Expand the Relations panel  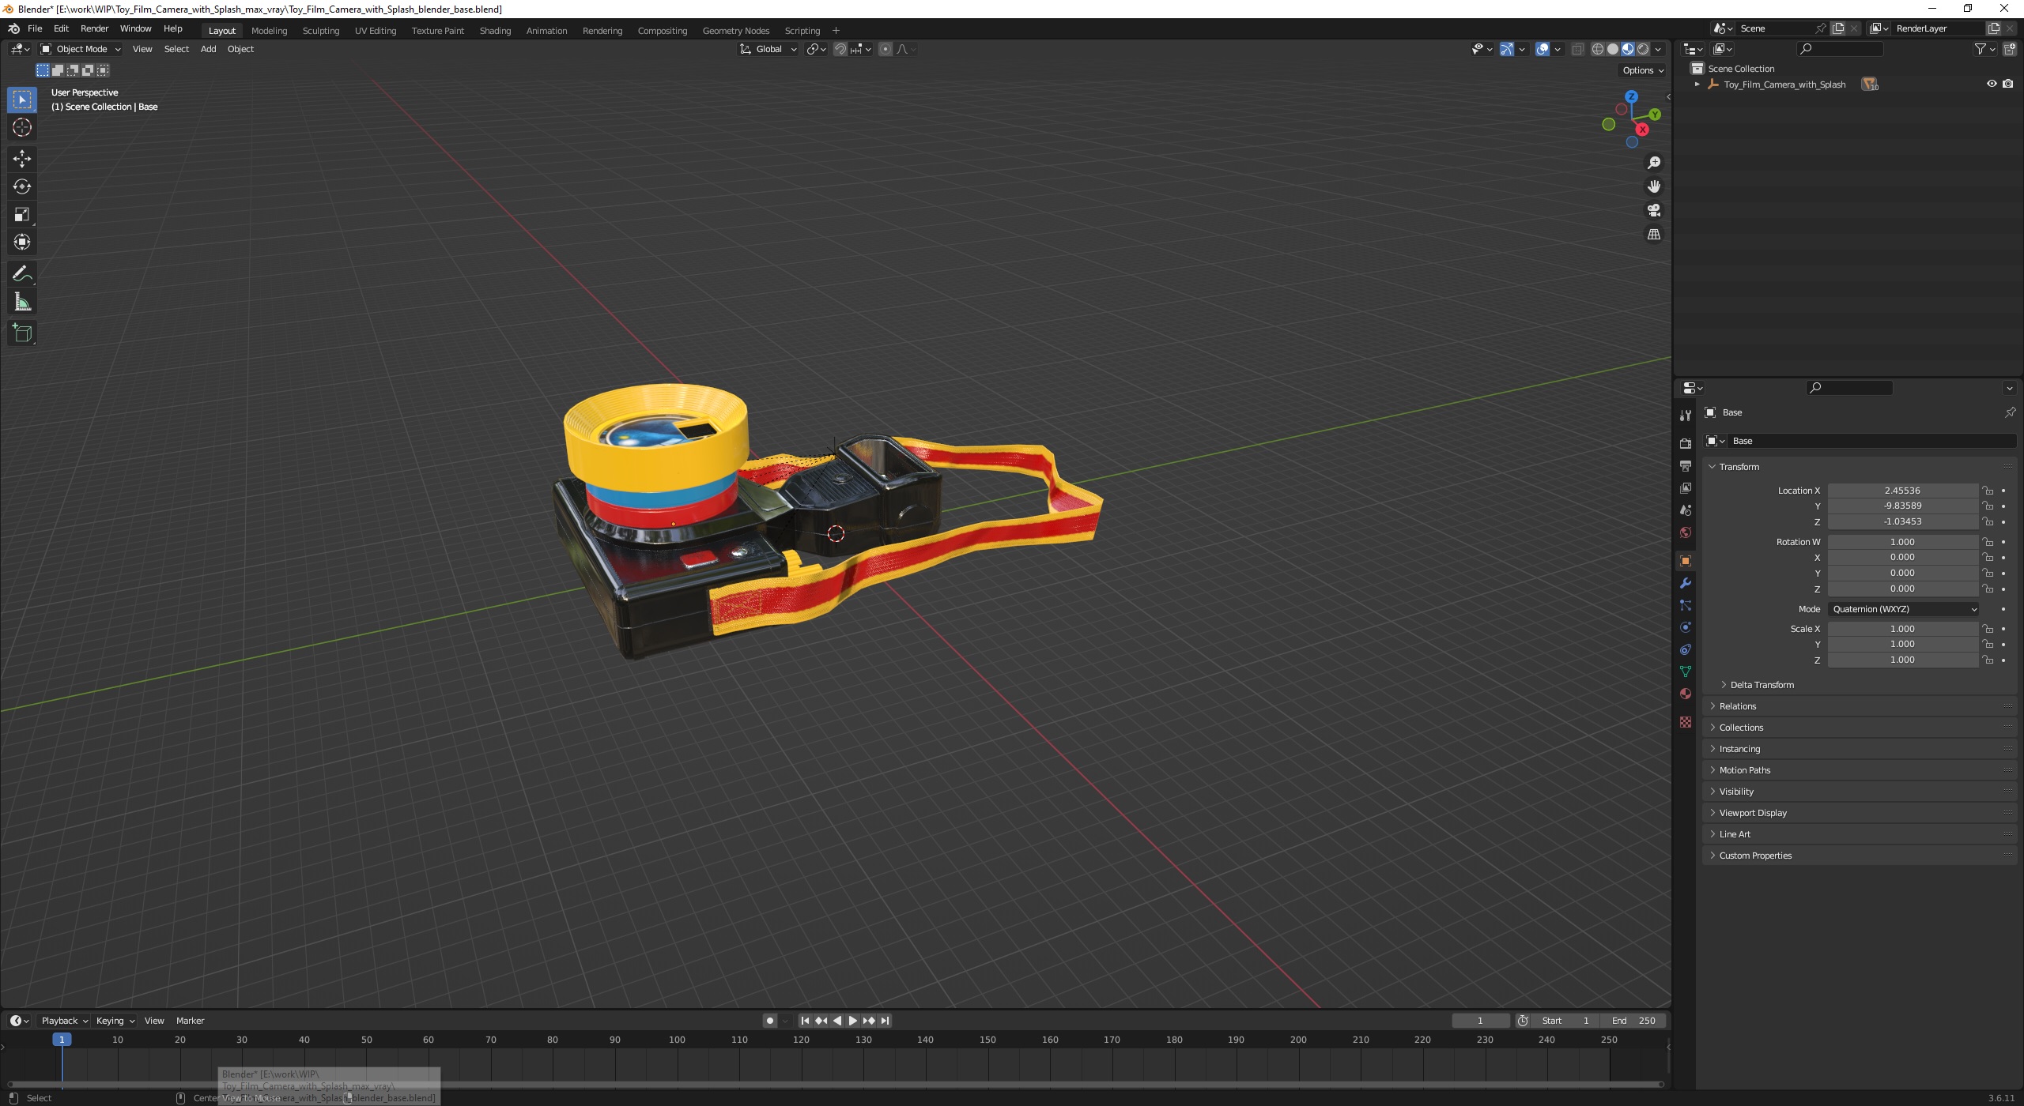click(1738, 706)
